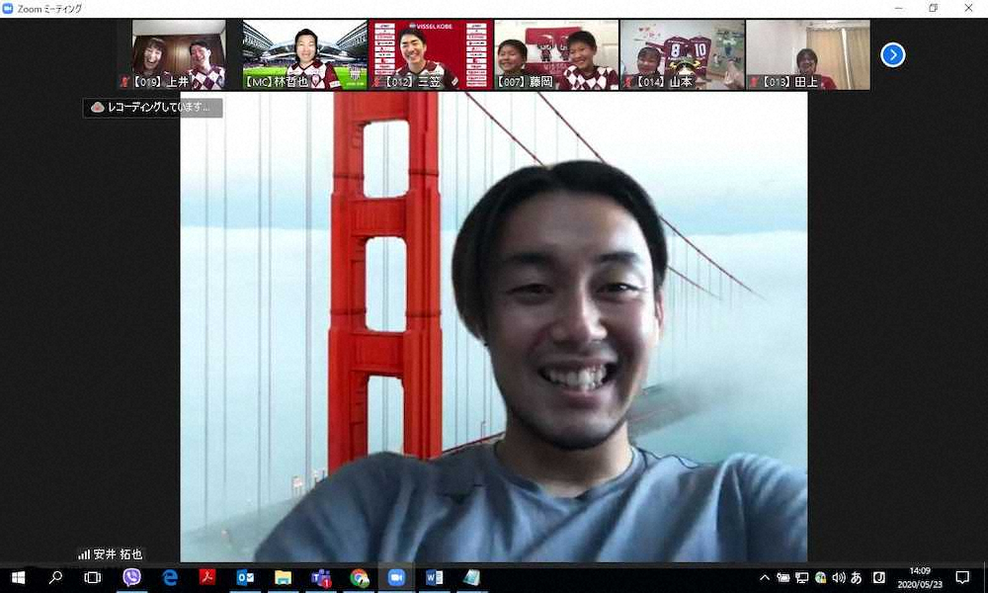
Task: Select the 【012】 participant video tile
Action: (431, 55)
